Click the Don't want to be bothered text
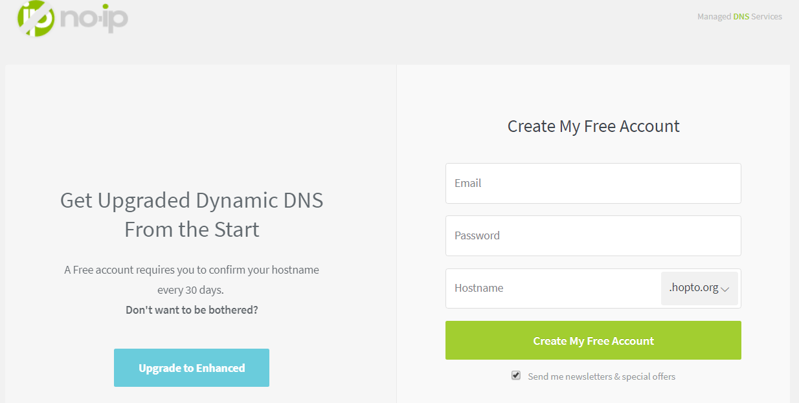The height and width of the screenshot is (403, 799). click(x=192, y=310)
